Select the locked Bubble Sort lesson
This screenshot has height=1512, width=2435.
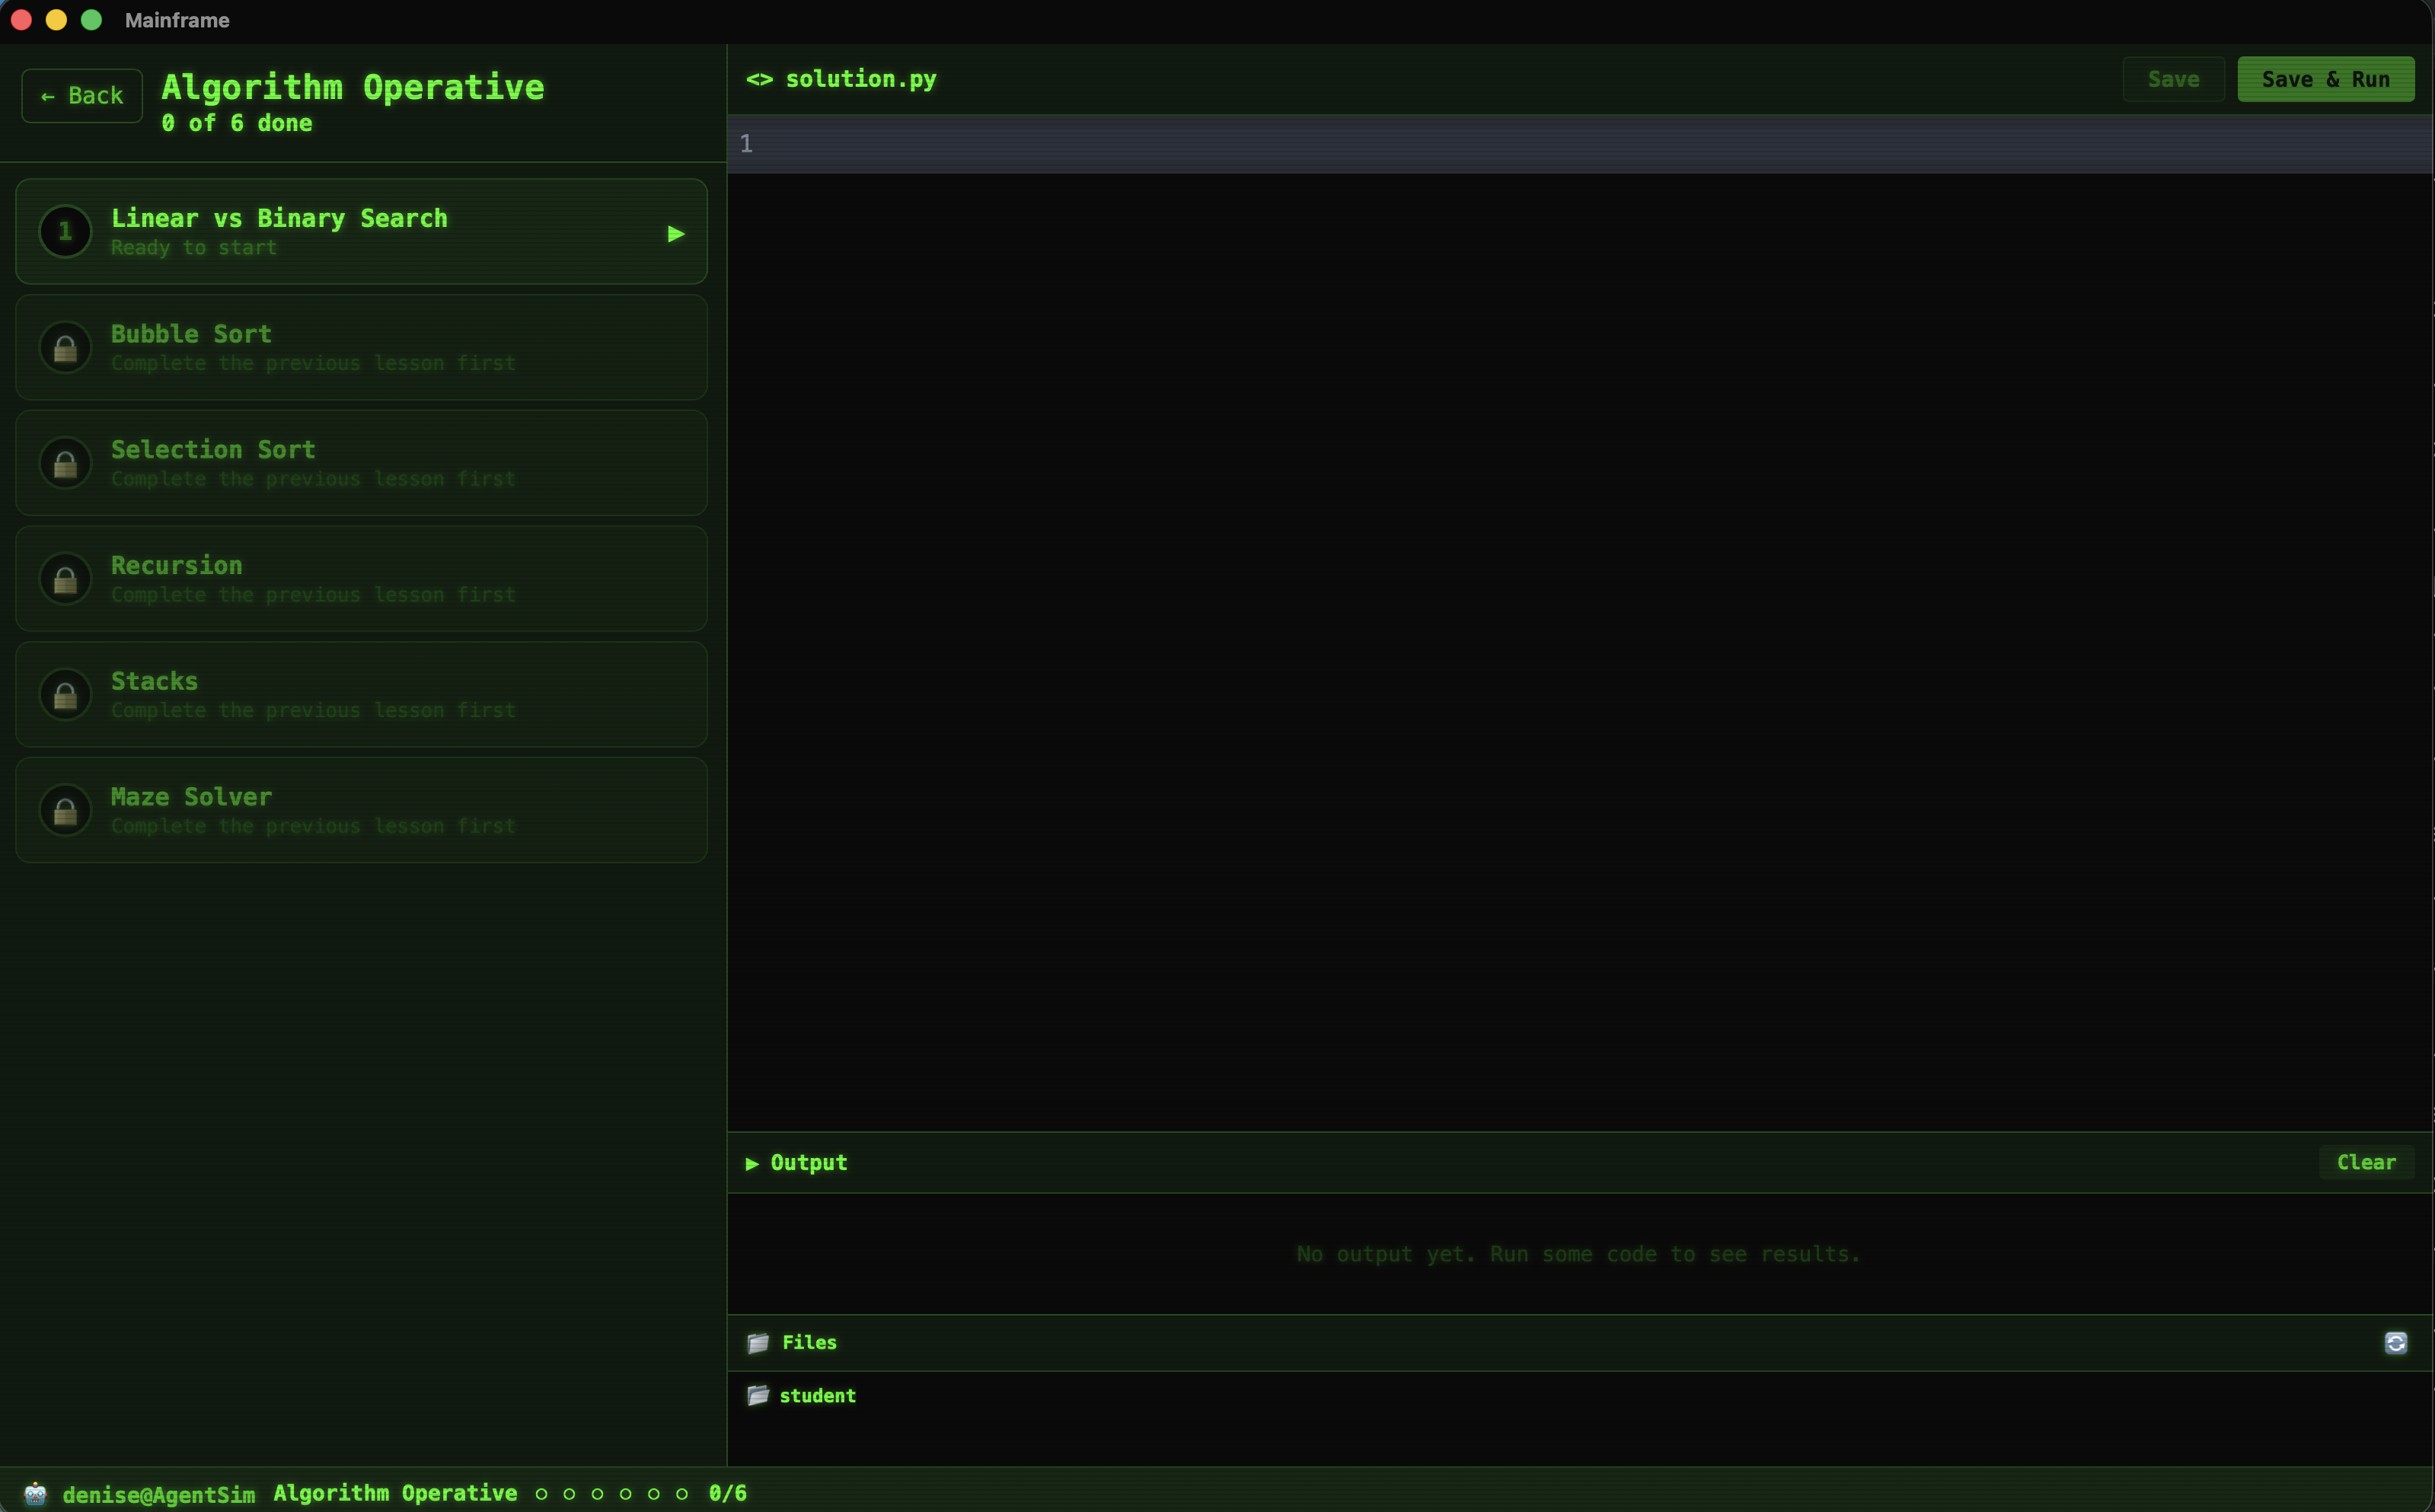[361, 348]
